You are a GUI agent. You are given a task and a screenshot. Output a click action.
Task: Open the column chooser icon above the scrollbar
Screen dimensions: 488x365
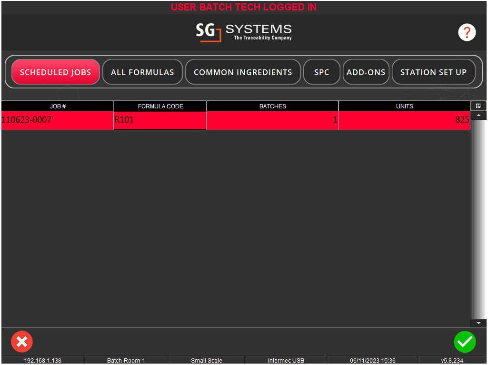point(478,106)
